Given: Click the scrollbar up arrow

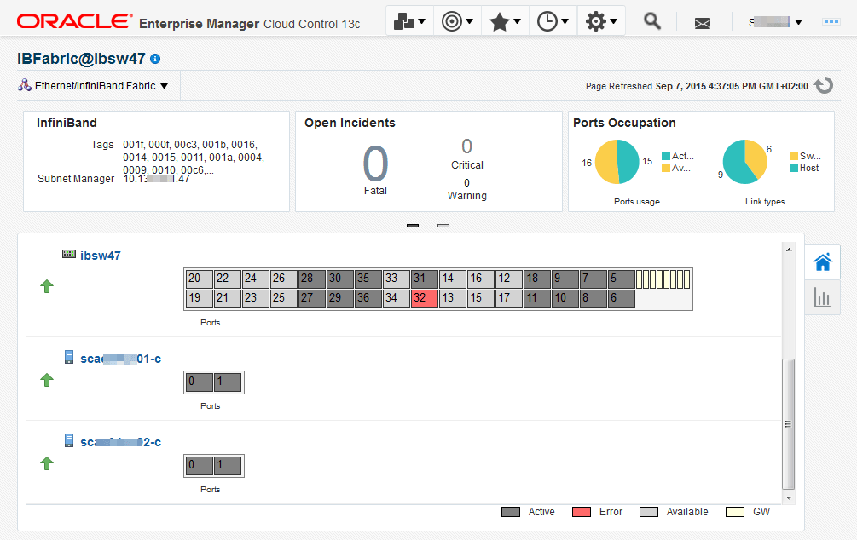Looking at the screenshot, I should (789, 250).
